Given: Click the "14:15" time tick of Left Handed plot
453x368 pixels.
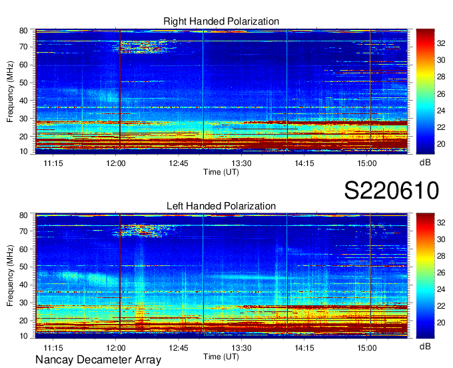Looking at the screenshot, I should tap(304, 348).
